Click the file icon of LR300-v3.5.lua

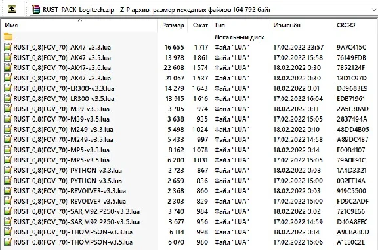pos(8,99)
